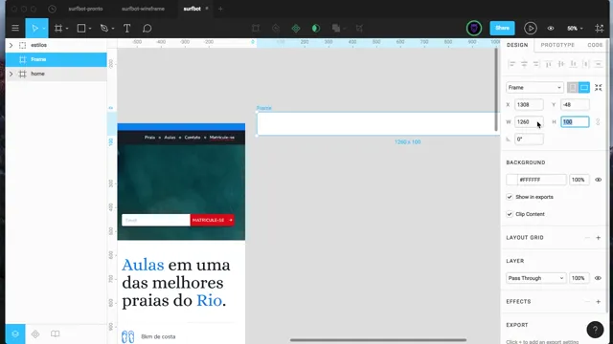Screen dimensions: 613x344
Task: Click layer opacity 100% field
Action: pyautogui.click(x=579, y=278)
